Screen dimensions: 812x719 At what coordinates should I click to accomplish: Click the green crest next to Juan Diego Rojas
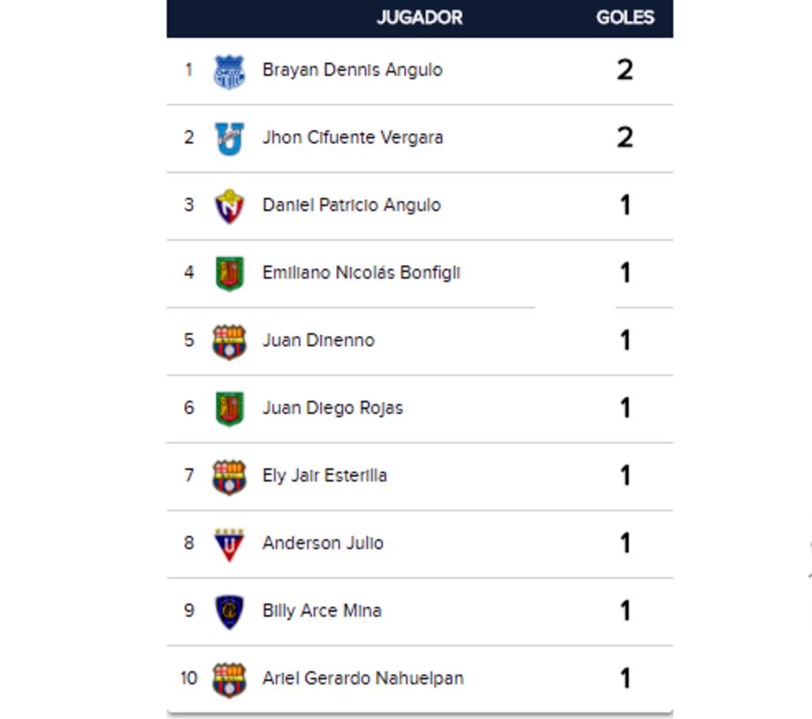pyautogui.click(x=229, y=409)
